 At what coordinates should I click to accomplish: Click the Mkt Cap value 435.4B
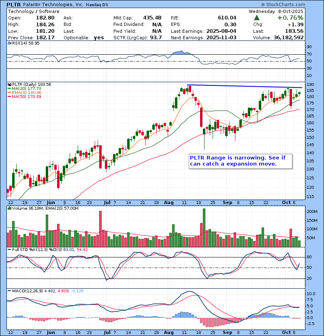152,18
